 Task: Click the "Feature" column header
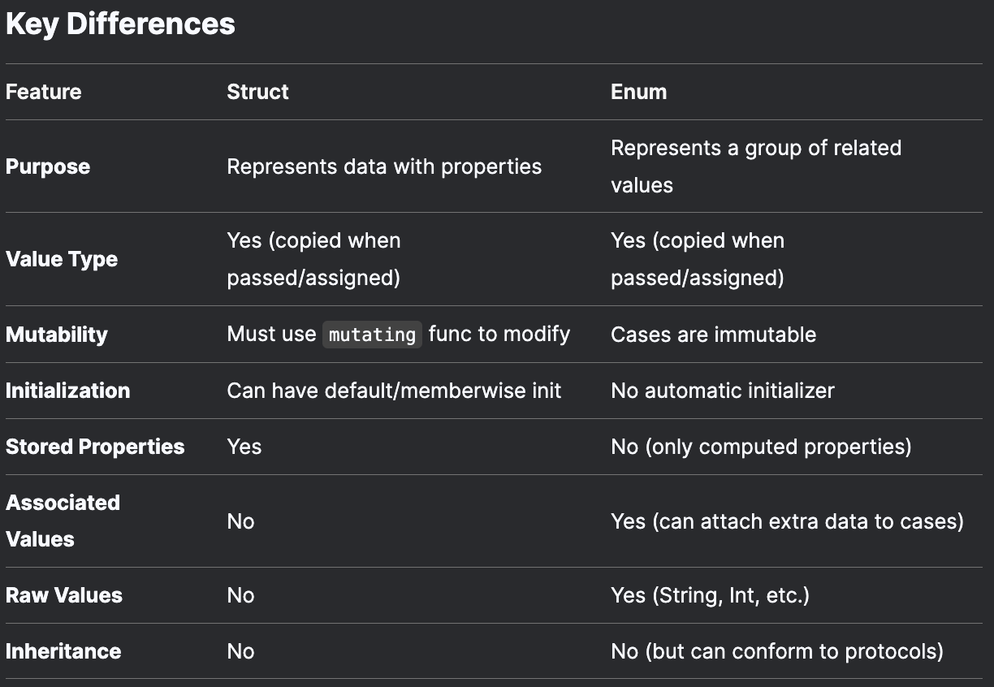(x=44, y=92)
